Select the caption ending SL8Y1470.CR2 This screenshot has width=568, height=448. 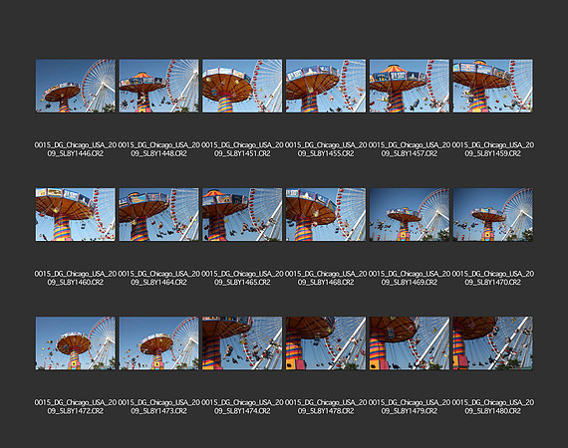click(x=493, y=278)
